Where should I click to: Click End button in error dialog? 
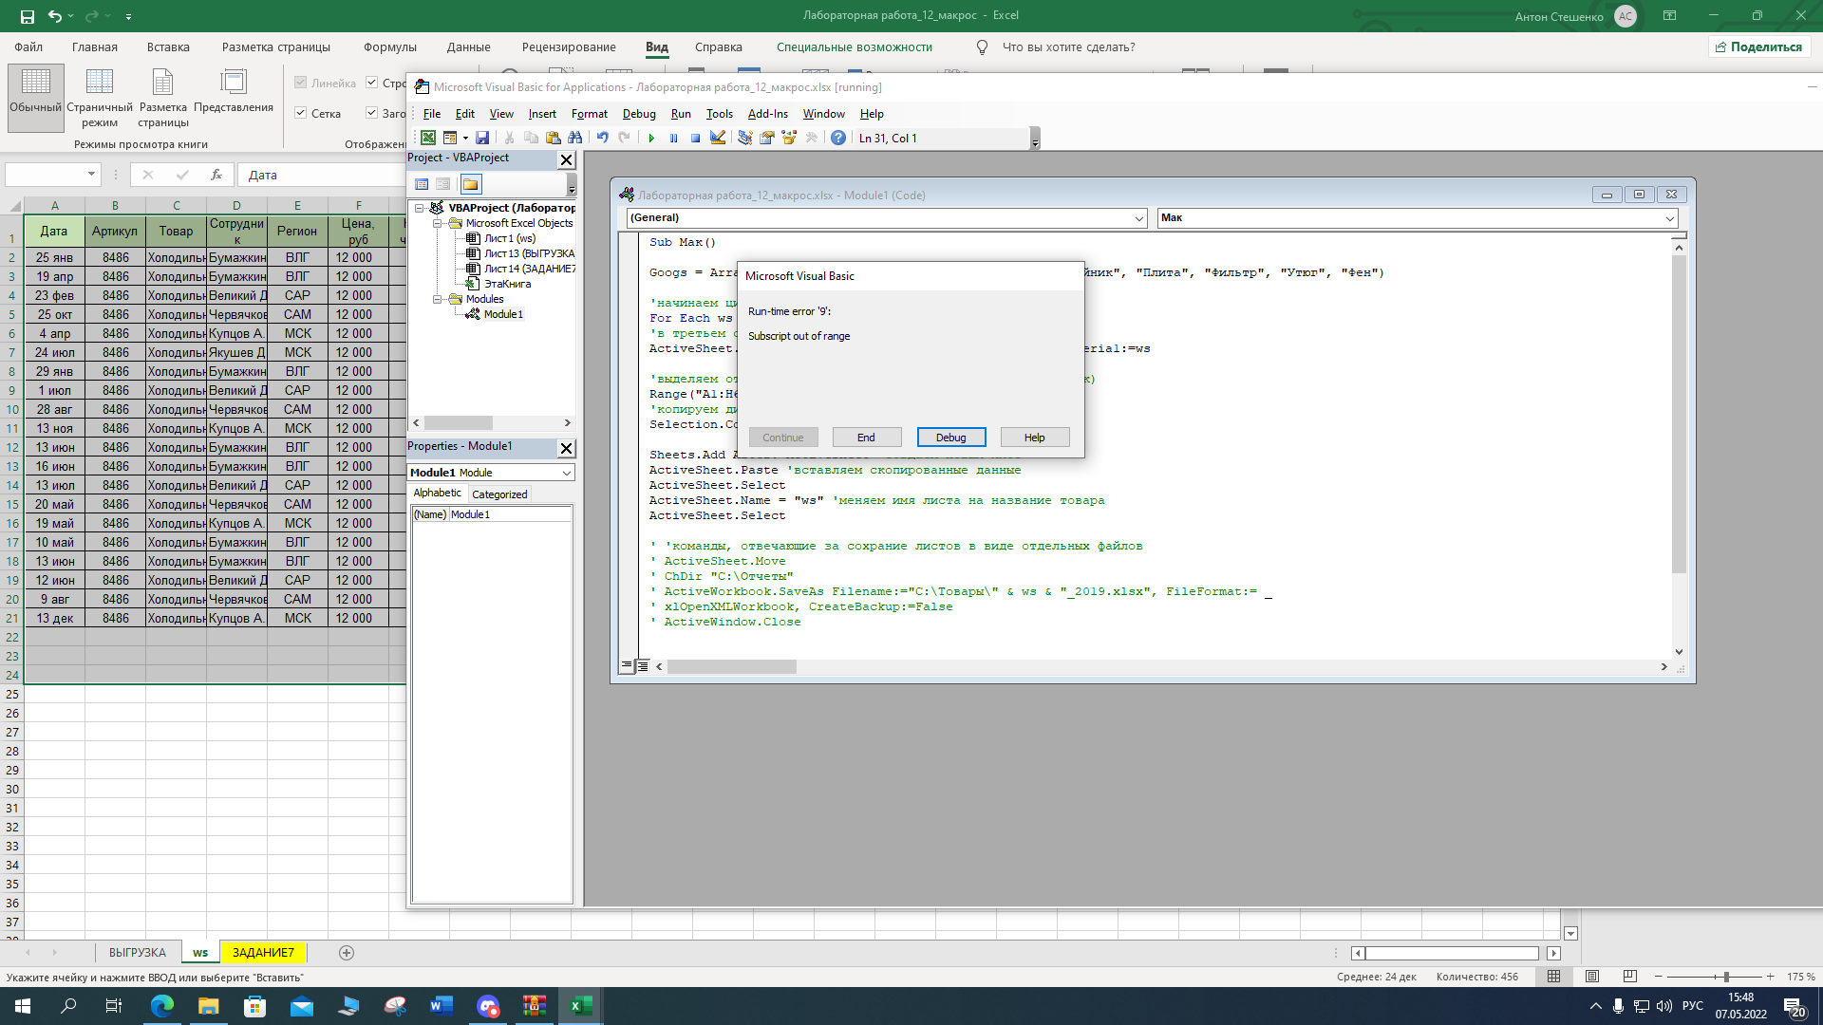pos(866,438)
